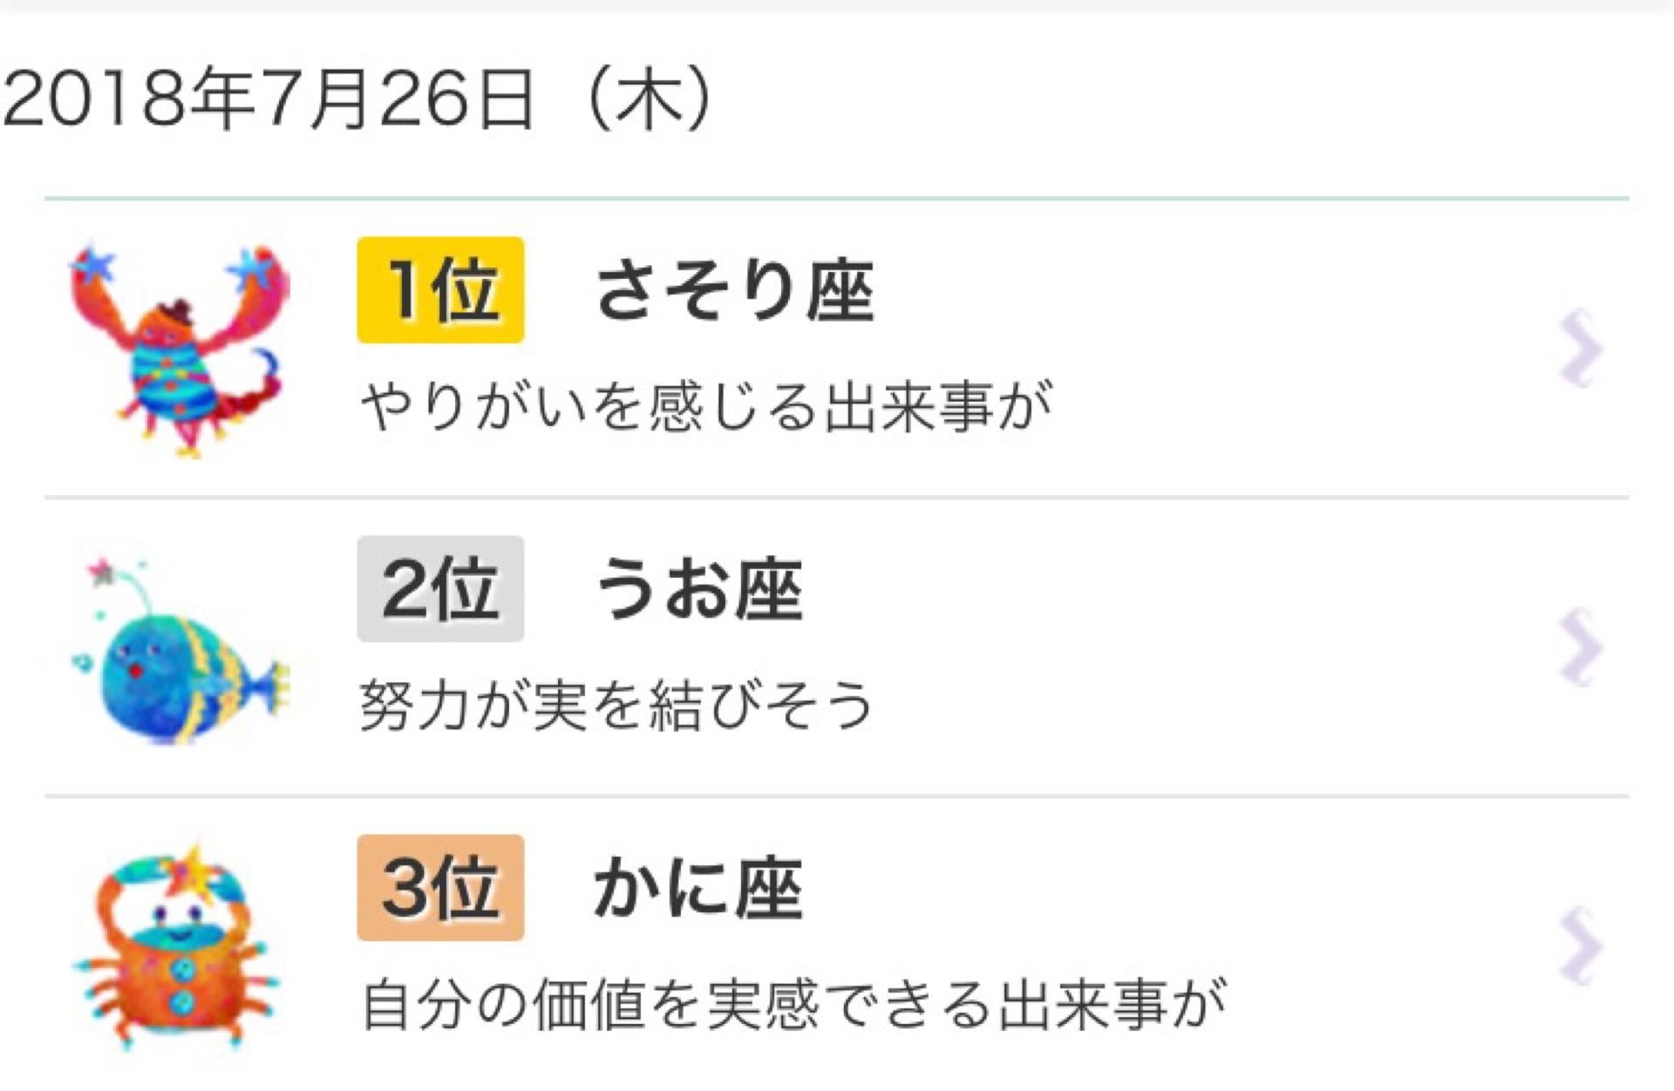The height and width of the screenshot is (1091, 1674).
Task: Tap the Pisces blue fish illustration
Action: tap(180, 650)
